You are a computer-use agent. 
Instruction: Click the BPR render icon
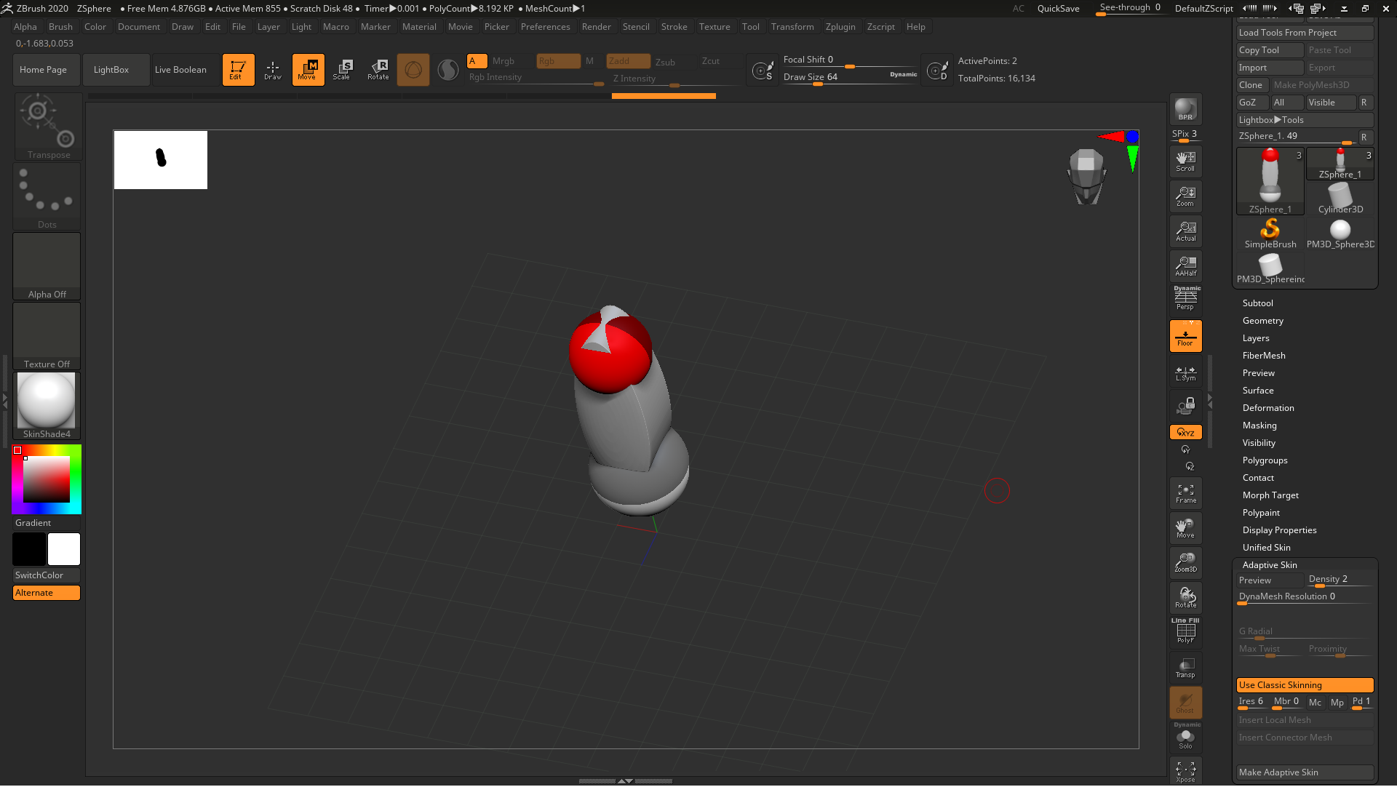(1185, 109)
